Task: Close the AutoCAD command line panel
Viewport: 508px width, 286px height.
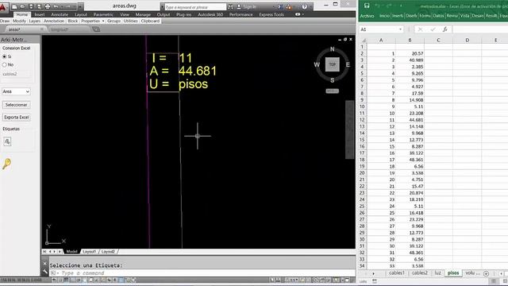Action: click(x=45, y=264)
